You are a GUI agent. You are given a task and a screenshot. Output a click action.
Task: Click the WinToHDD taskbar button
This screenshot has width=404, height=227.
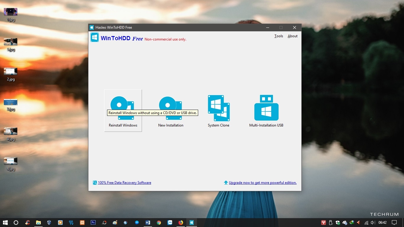point(192,223)
